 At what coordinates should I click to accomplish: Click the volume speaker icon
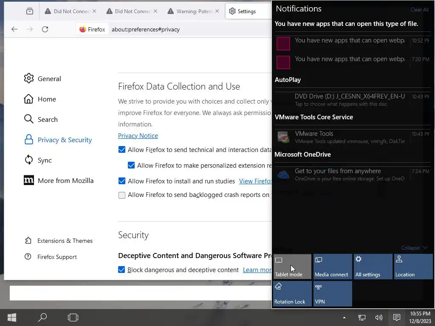(379, 318)
